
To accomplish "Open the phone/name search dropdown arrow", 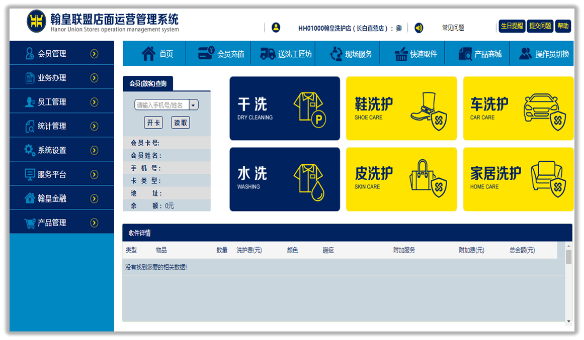I will click(194, 105).
